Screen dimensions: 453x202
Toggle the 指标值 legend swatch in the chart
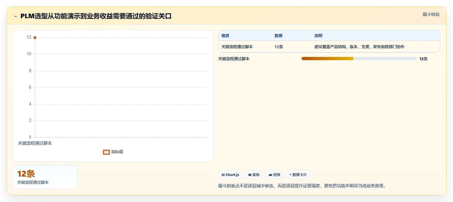(x=106, y=152)
